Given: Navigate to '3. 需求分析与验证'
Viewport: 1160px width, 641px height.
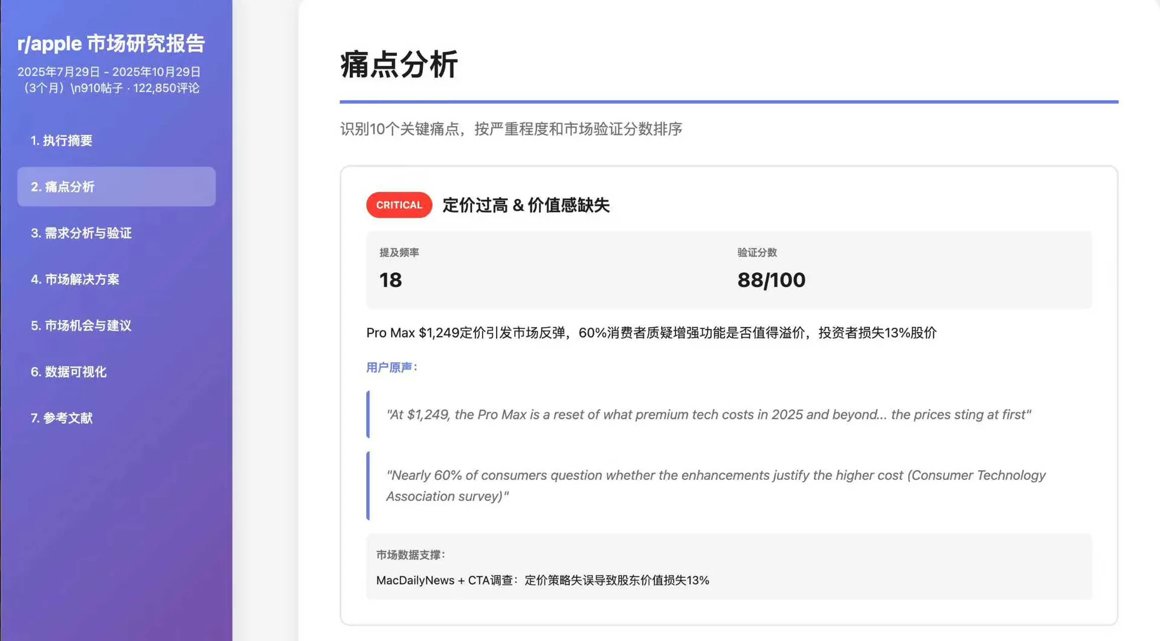Looking at the screenshot, I should point(82,234).
